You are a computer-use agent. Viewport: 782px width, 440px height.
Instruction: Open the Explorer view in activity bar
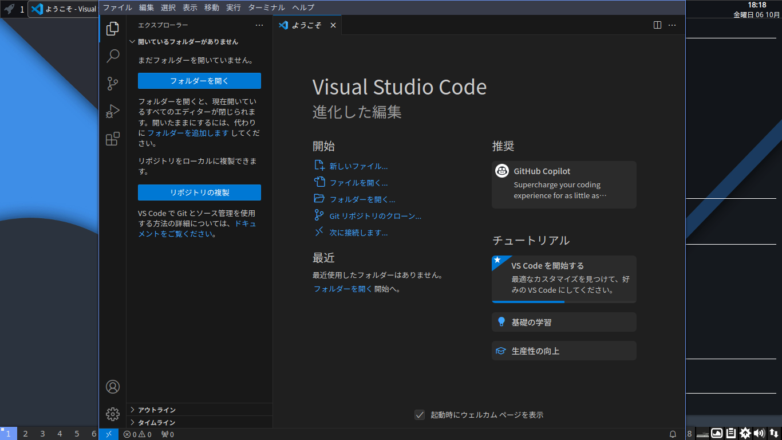pos(113,28)
